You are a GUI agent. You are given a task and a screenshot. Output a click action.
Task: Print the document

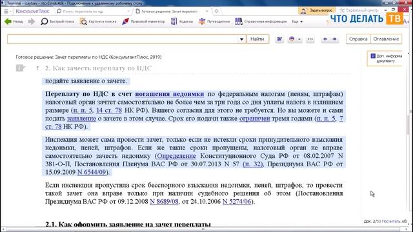click(292, 39)
